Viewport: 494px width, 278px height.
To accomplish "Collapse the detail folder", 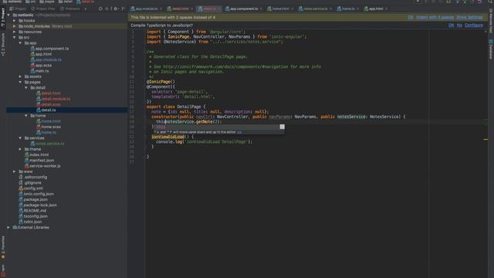I will [26, 87].
